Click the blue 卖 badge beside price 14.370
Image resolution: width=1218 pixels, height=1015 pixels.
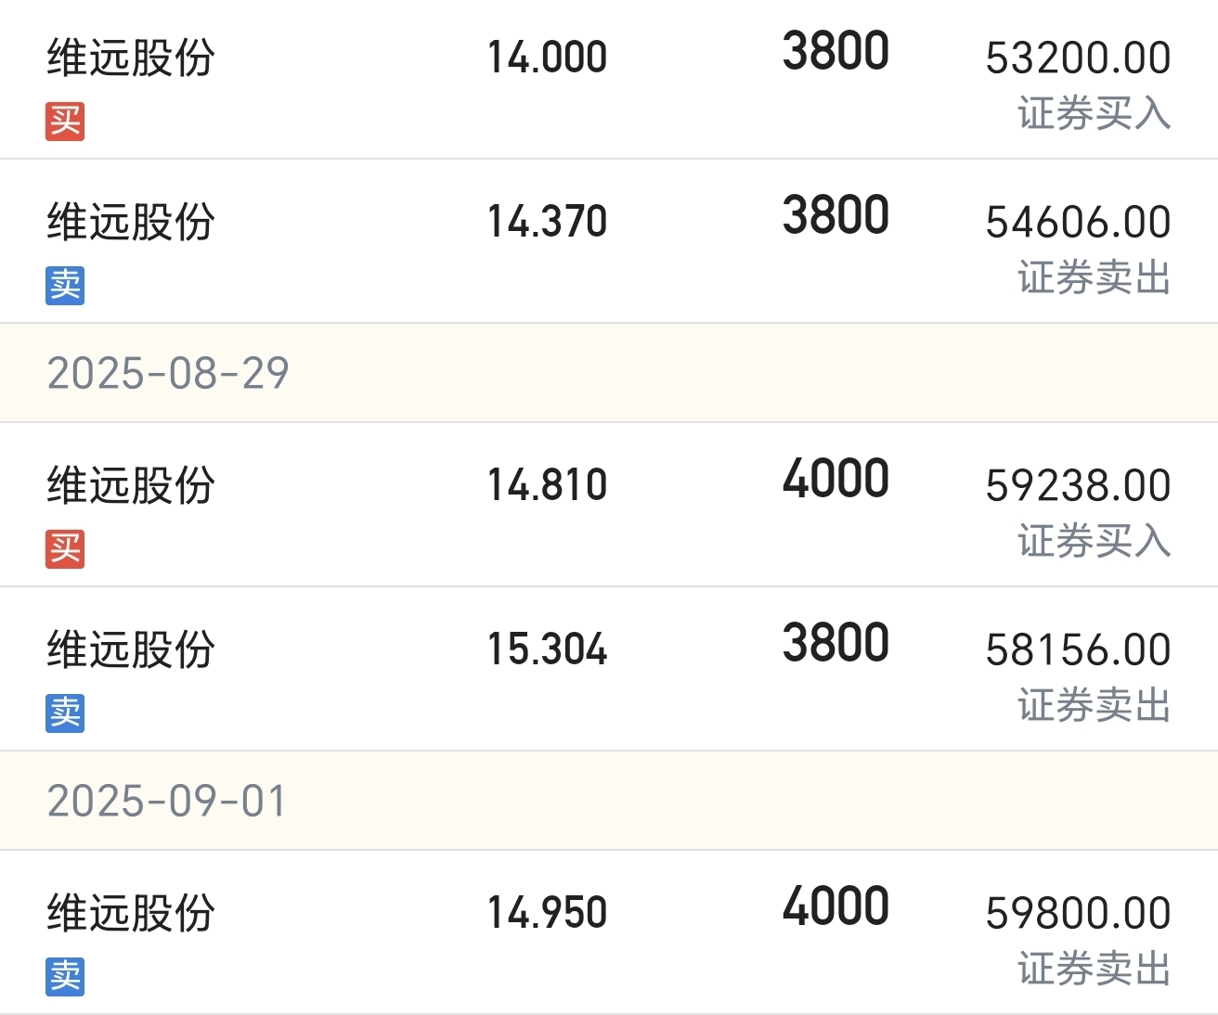[x=65, y=286]
